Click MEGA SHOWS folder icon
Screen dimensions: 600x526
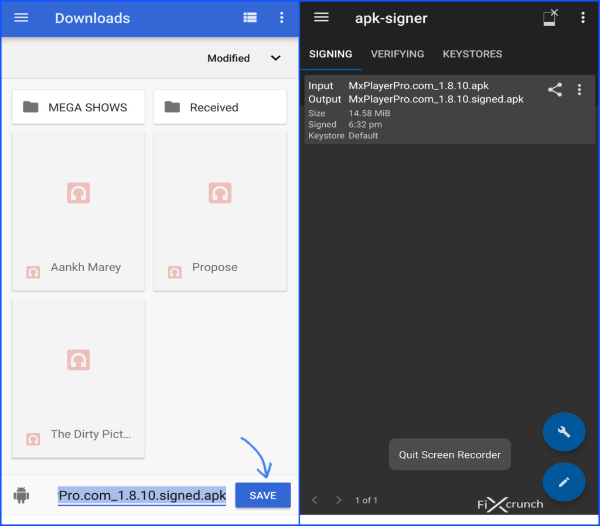pyautogui.click(x=30, y=107)
